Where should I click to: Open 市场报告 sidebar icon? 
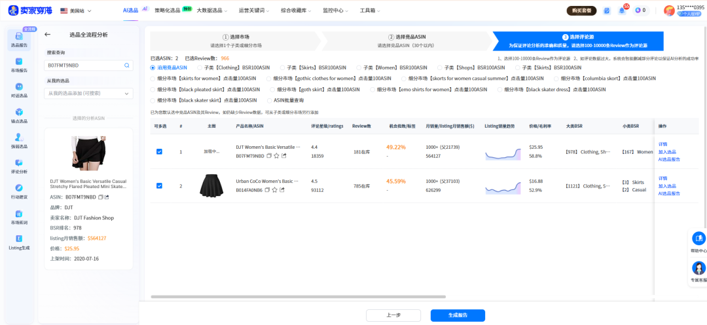19,65
